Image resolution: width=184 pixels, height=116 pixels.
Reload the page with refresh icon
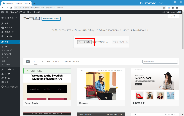point(11,8)
